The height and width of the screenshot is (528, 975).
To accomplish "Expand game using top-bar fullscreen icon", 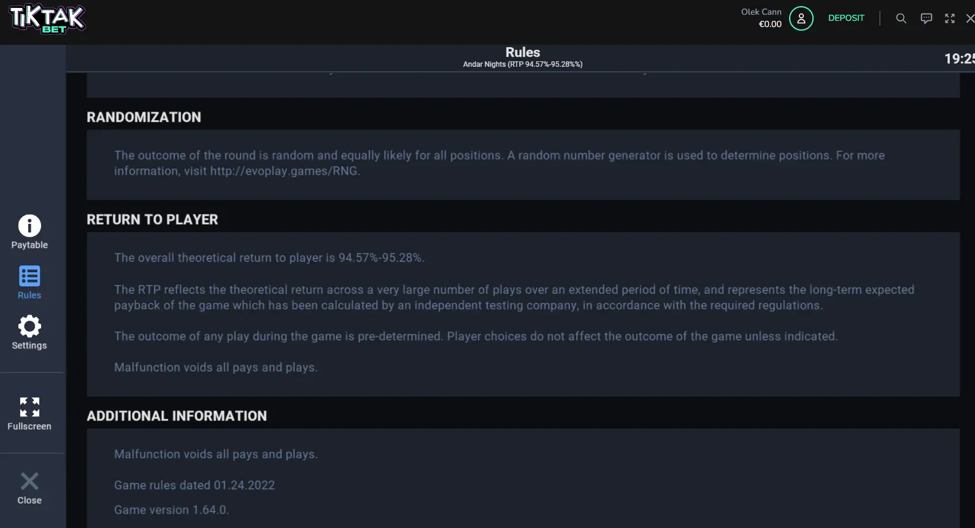I will click(x=950, y=18).
